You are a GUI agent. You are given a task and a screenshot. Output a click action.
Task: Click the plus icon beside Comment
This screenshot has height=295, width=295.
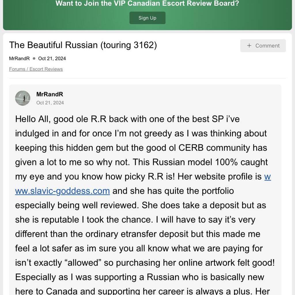pyautogui.click(x=249, y=46)
